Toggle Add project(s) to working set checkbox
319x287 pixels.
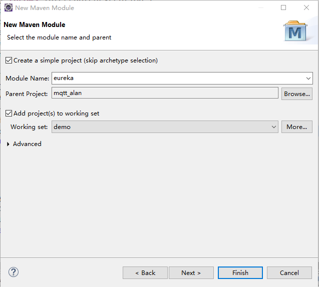click(9, 113)
